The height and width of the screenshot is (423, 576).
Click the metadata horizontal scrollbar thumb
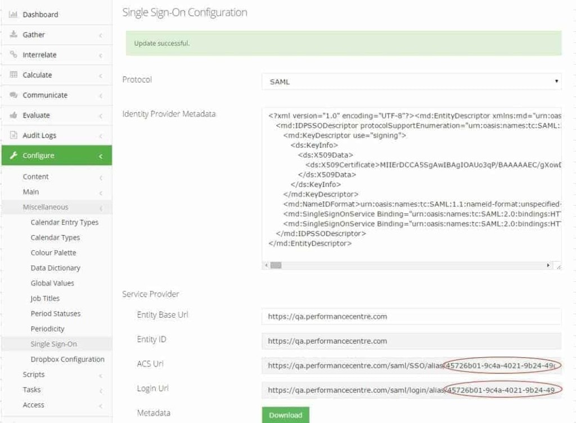[x=276, y=265]
